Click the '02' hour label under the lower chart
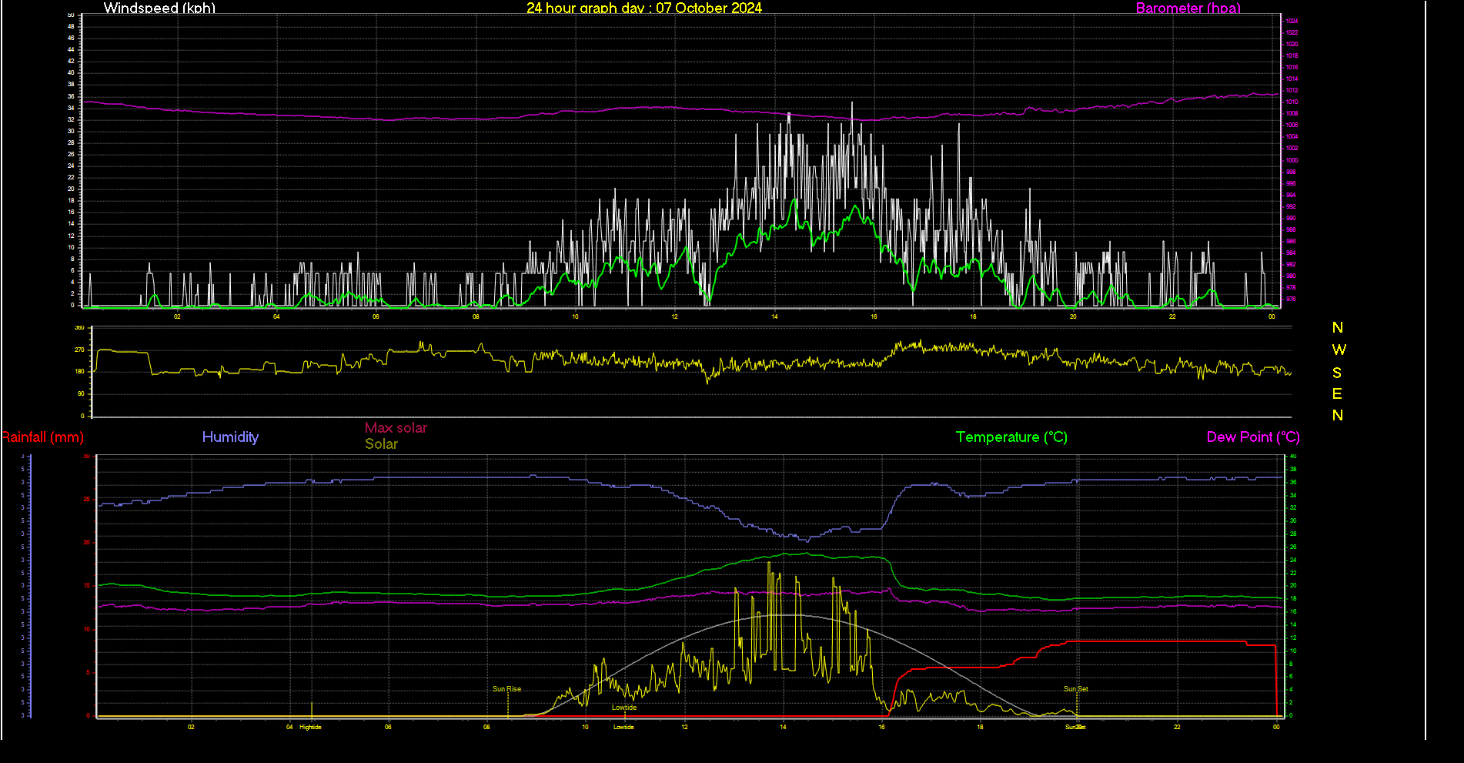Viewport: 1464px width, 763px height. [x=191, y=727]
